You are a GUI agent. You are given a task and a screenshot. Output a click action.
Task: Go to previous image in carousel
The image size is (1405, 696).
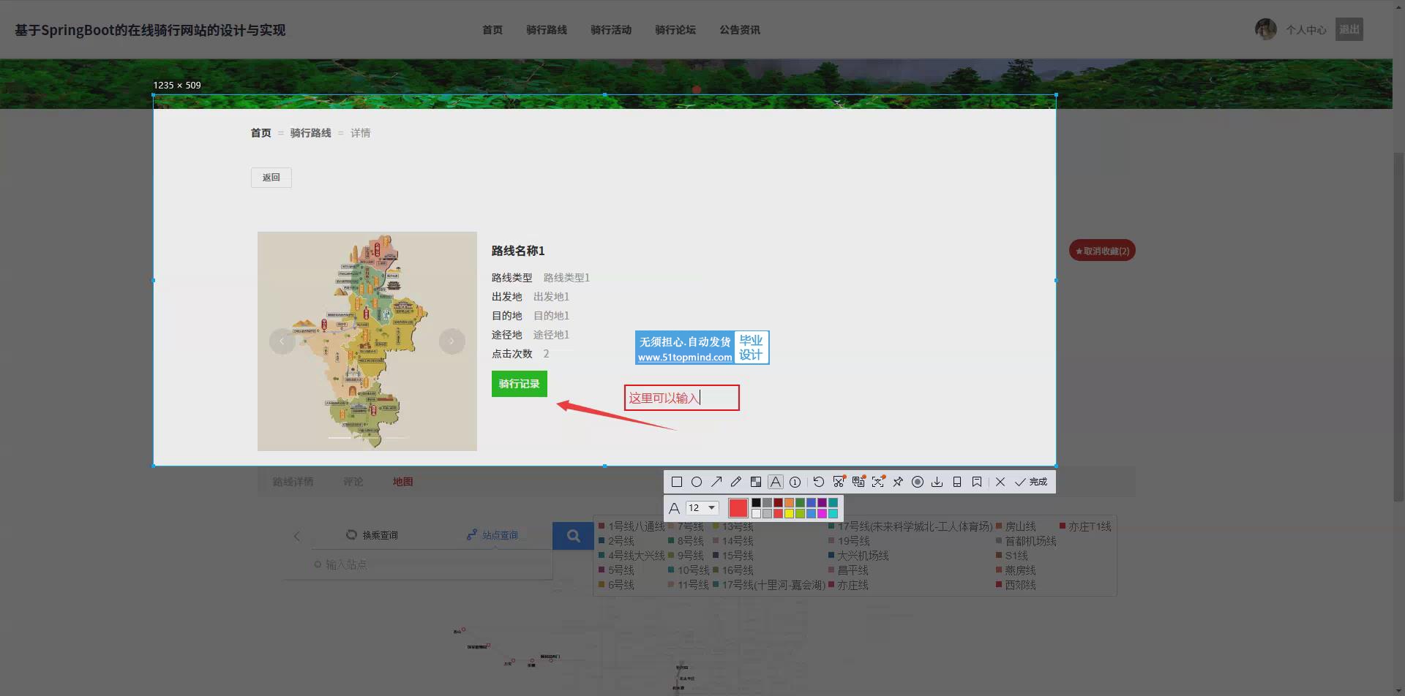click(x=282, y=341)
